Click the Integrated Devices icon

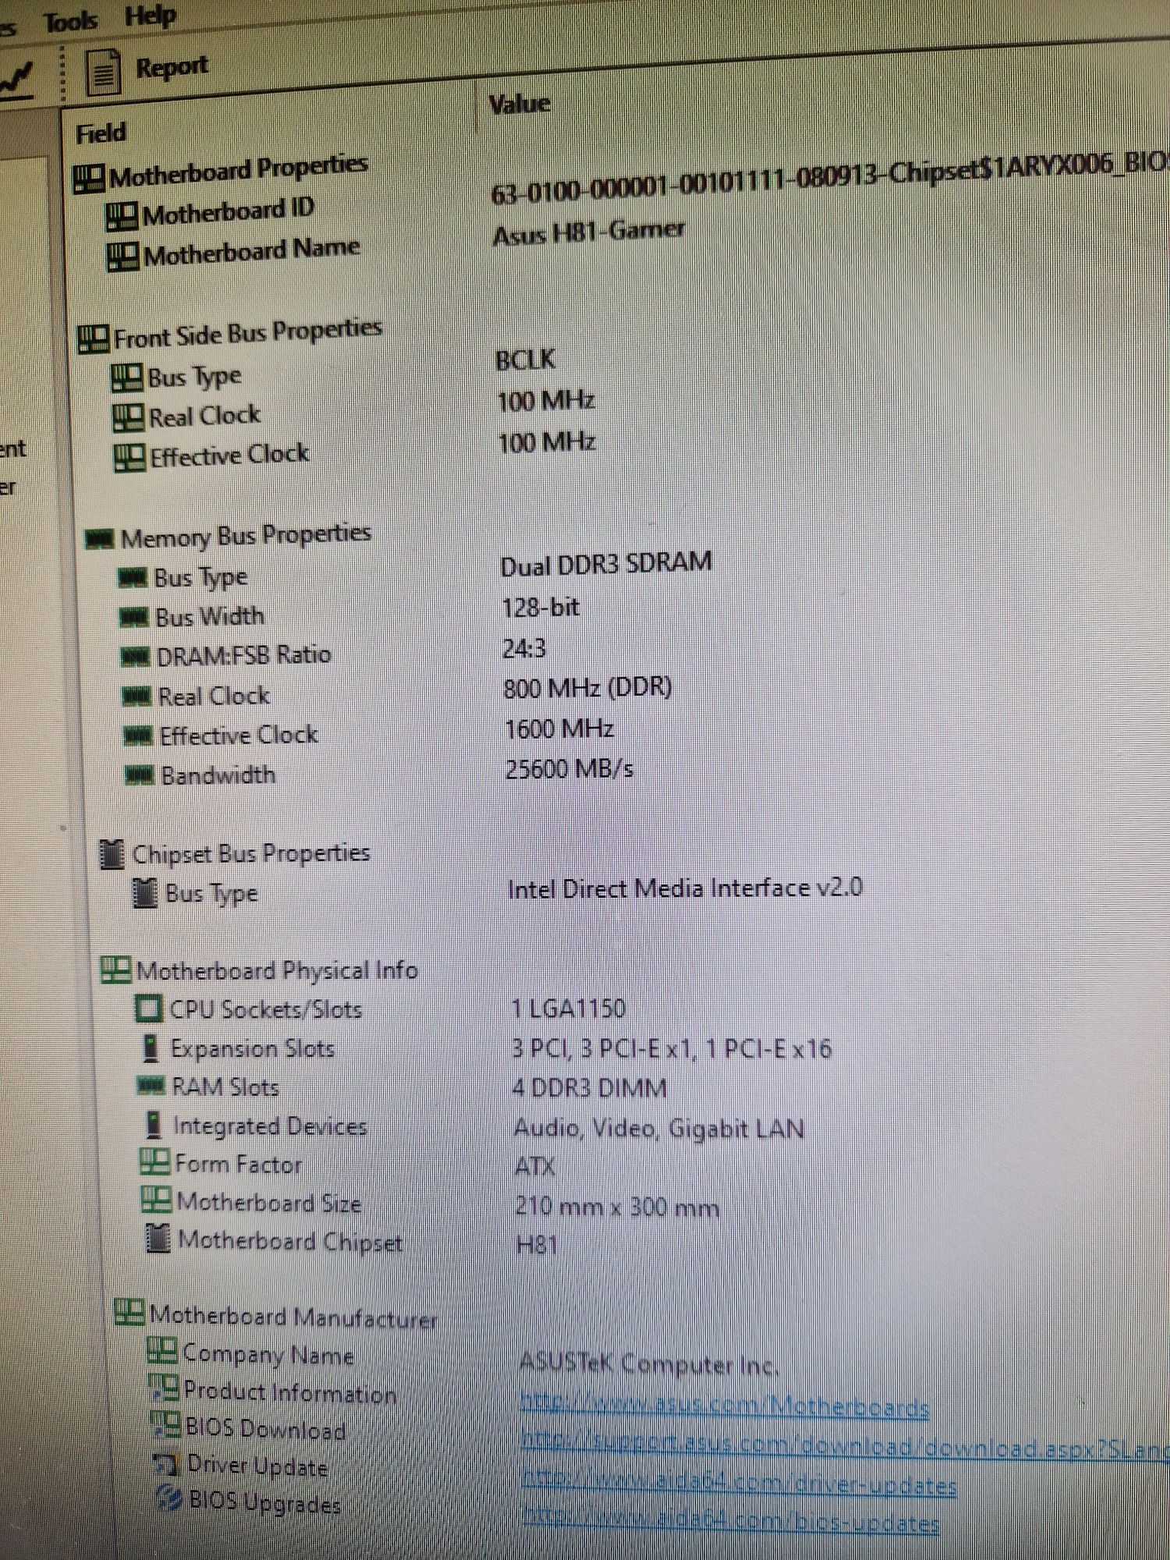pos(154,1125)
